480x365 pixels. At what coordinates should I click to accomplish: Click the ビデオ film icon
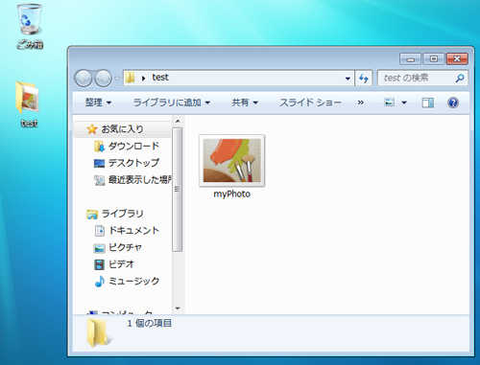click(99, 264)
